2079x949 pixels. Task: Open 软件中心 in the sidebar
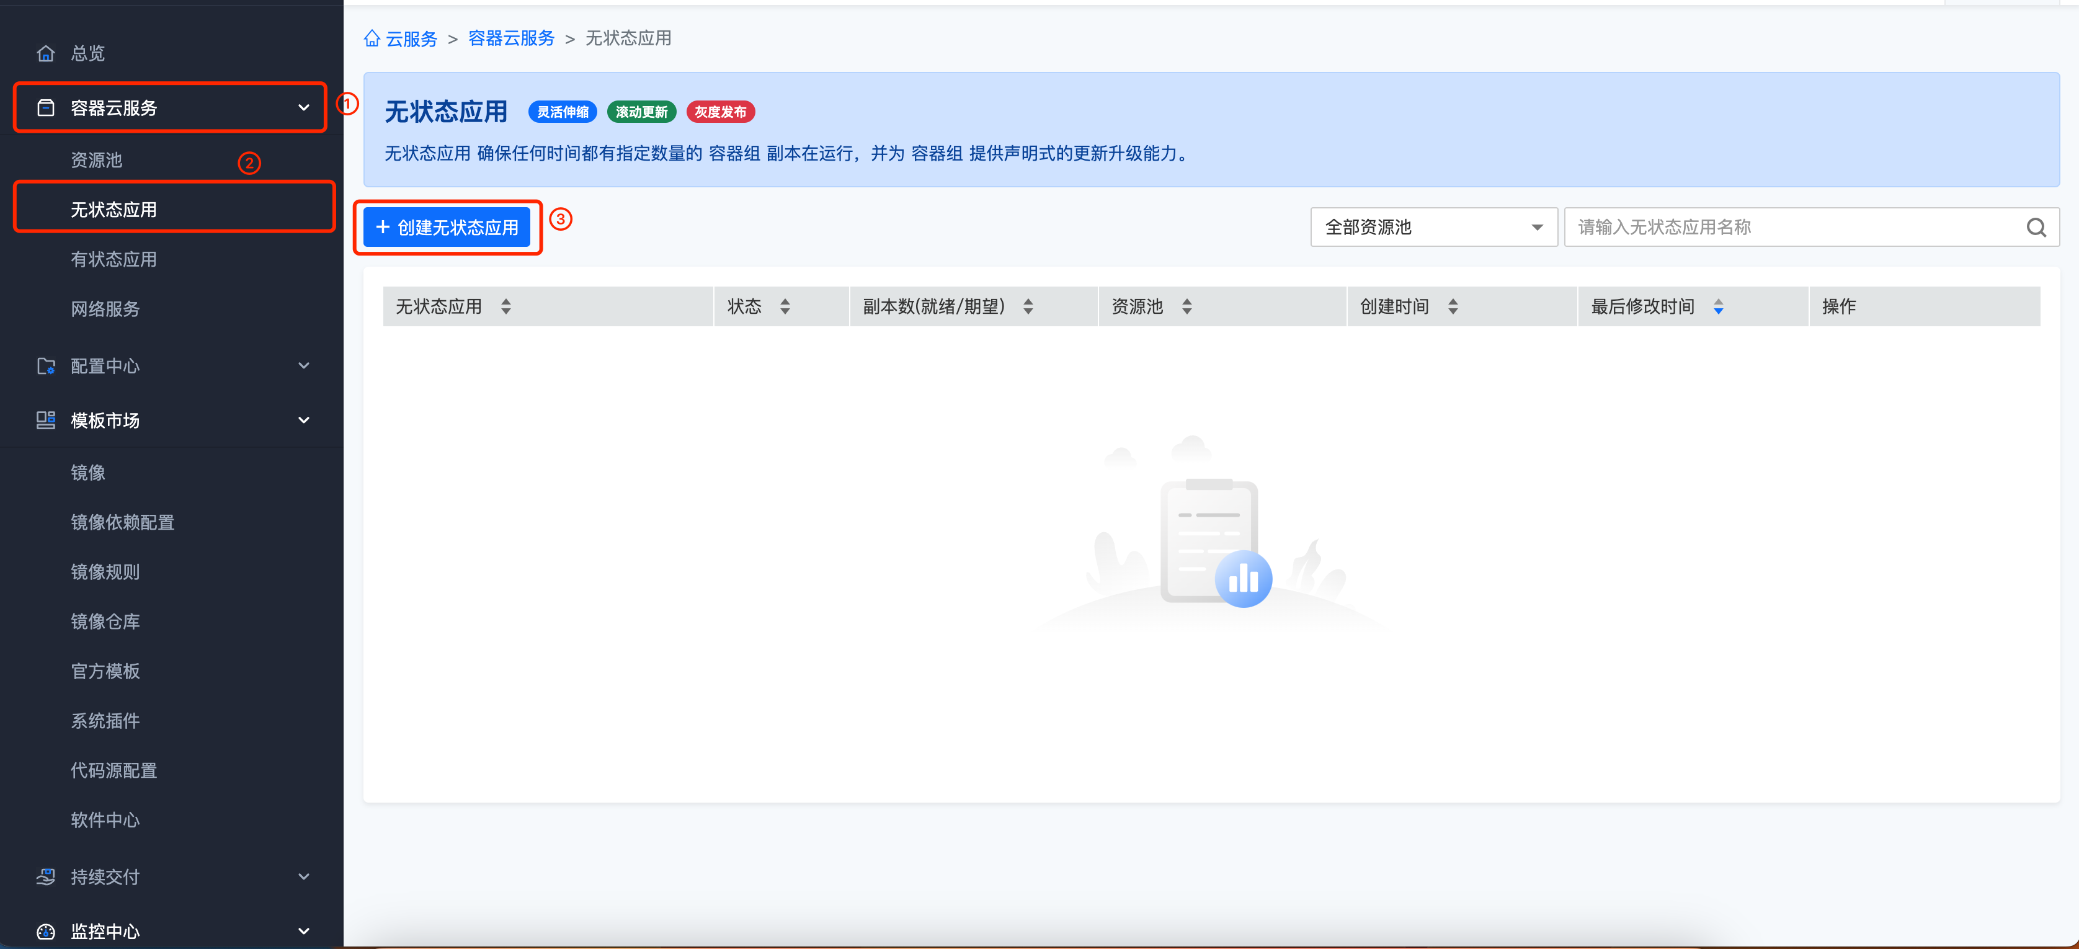click(x=105, y=821)
